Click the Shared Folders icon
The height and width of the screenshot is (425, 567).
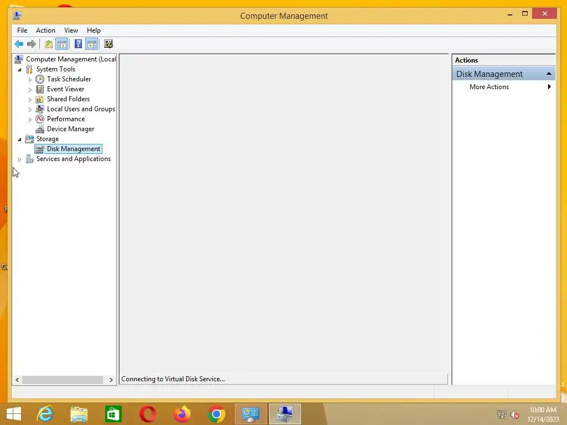coord(40,99)
